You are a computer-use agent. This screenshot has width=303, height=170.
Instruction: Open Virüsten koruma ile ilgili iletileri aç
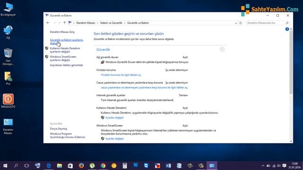[x=121, y=75]
